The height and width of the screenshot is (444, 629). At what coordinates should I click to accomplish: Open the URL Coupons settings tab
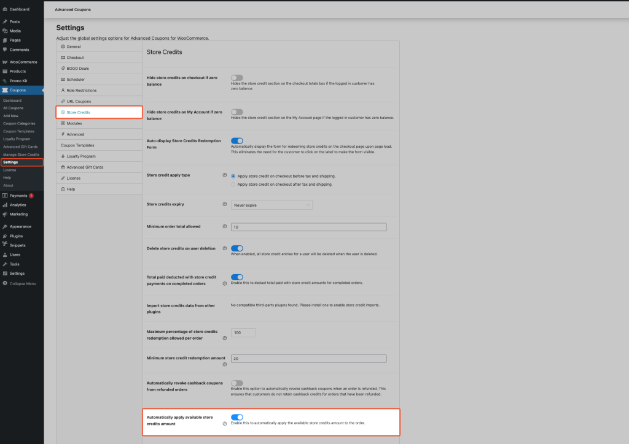99,101
